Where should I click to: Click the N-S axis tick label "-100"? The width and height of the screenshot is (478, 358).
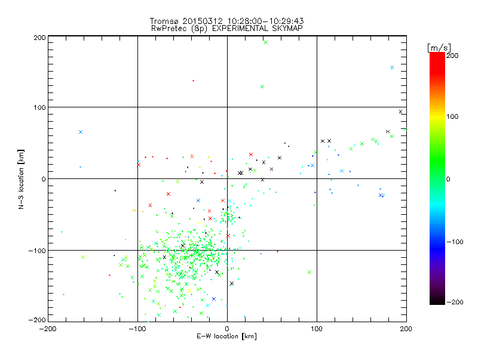click(37, 251)
